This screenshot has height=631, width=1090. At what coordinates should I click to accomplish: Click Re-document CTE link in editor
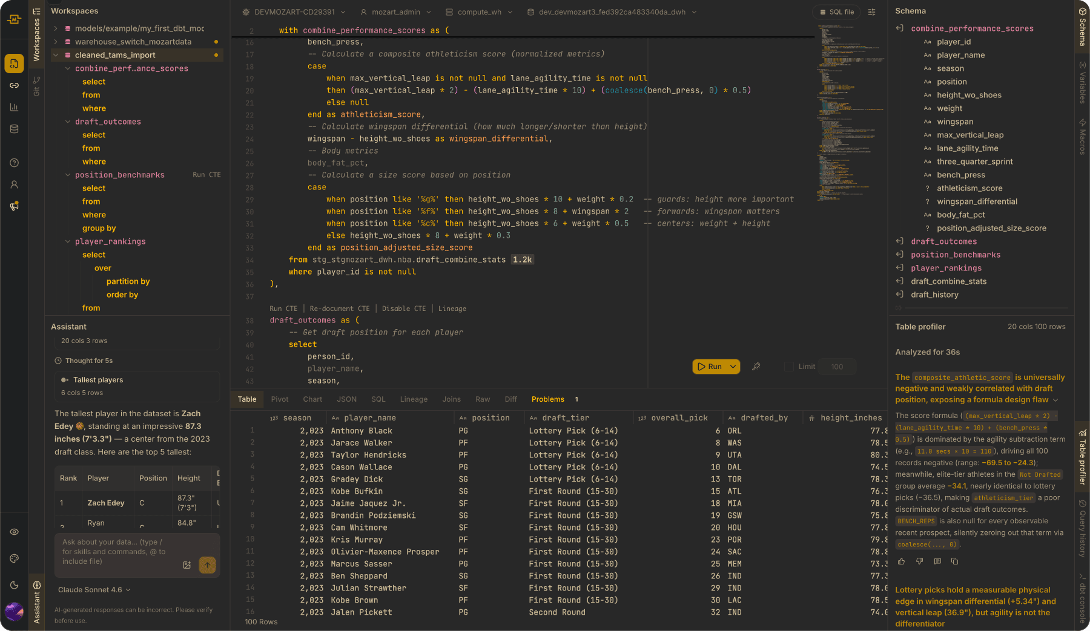340,309
